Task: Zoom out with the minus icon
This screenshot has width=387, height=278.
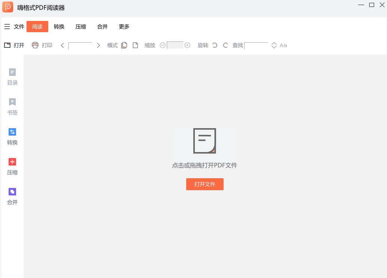Action: click(163, 45)
